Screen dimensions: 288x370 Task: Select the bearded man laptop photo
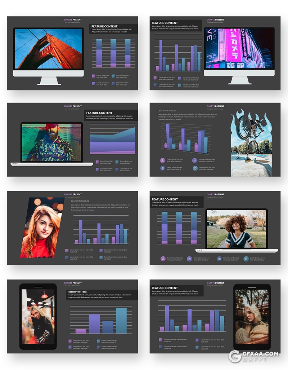51,142
